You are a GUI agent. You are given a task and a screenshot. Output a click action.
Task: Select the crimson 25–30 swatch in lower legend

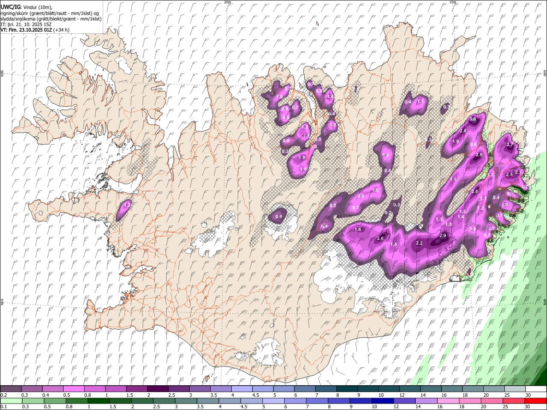(514, 401)
